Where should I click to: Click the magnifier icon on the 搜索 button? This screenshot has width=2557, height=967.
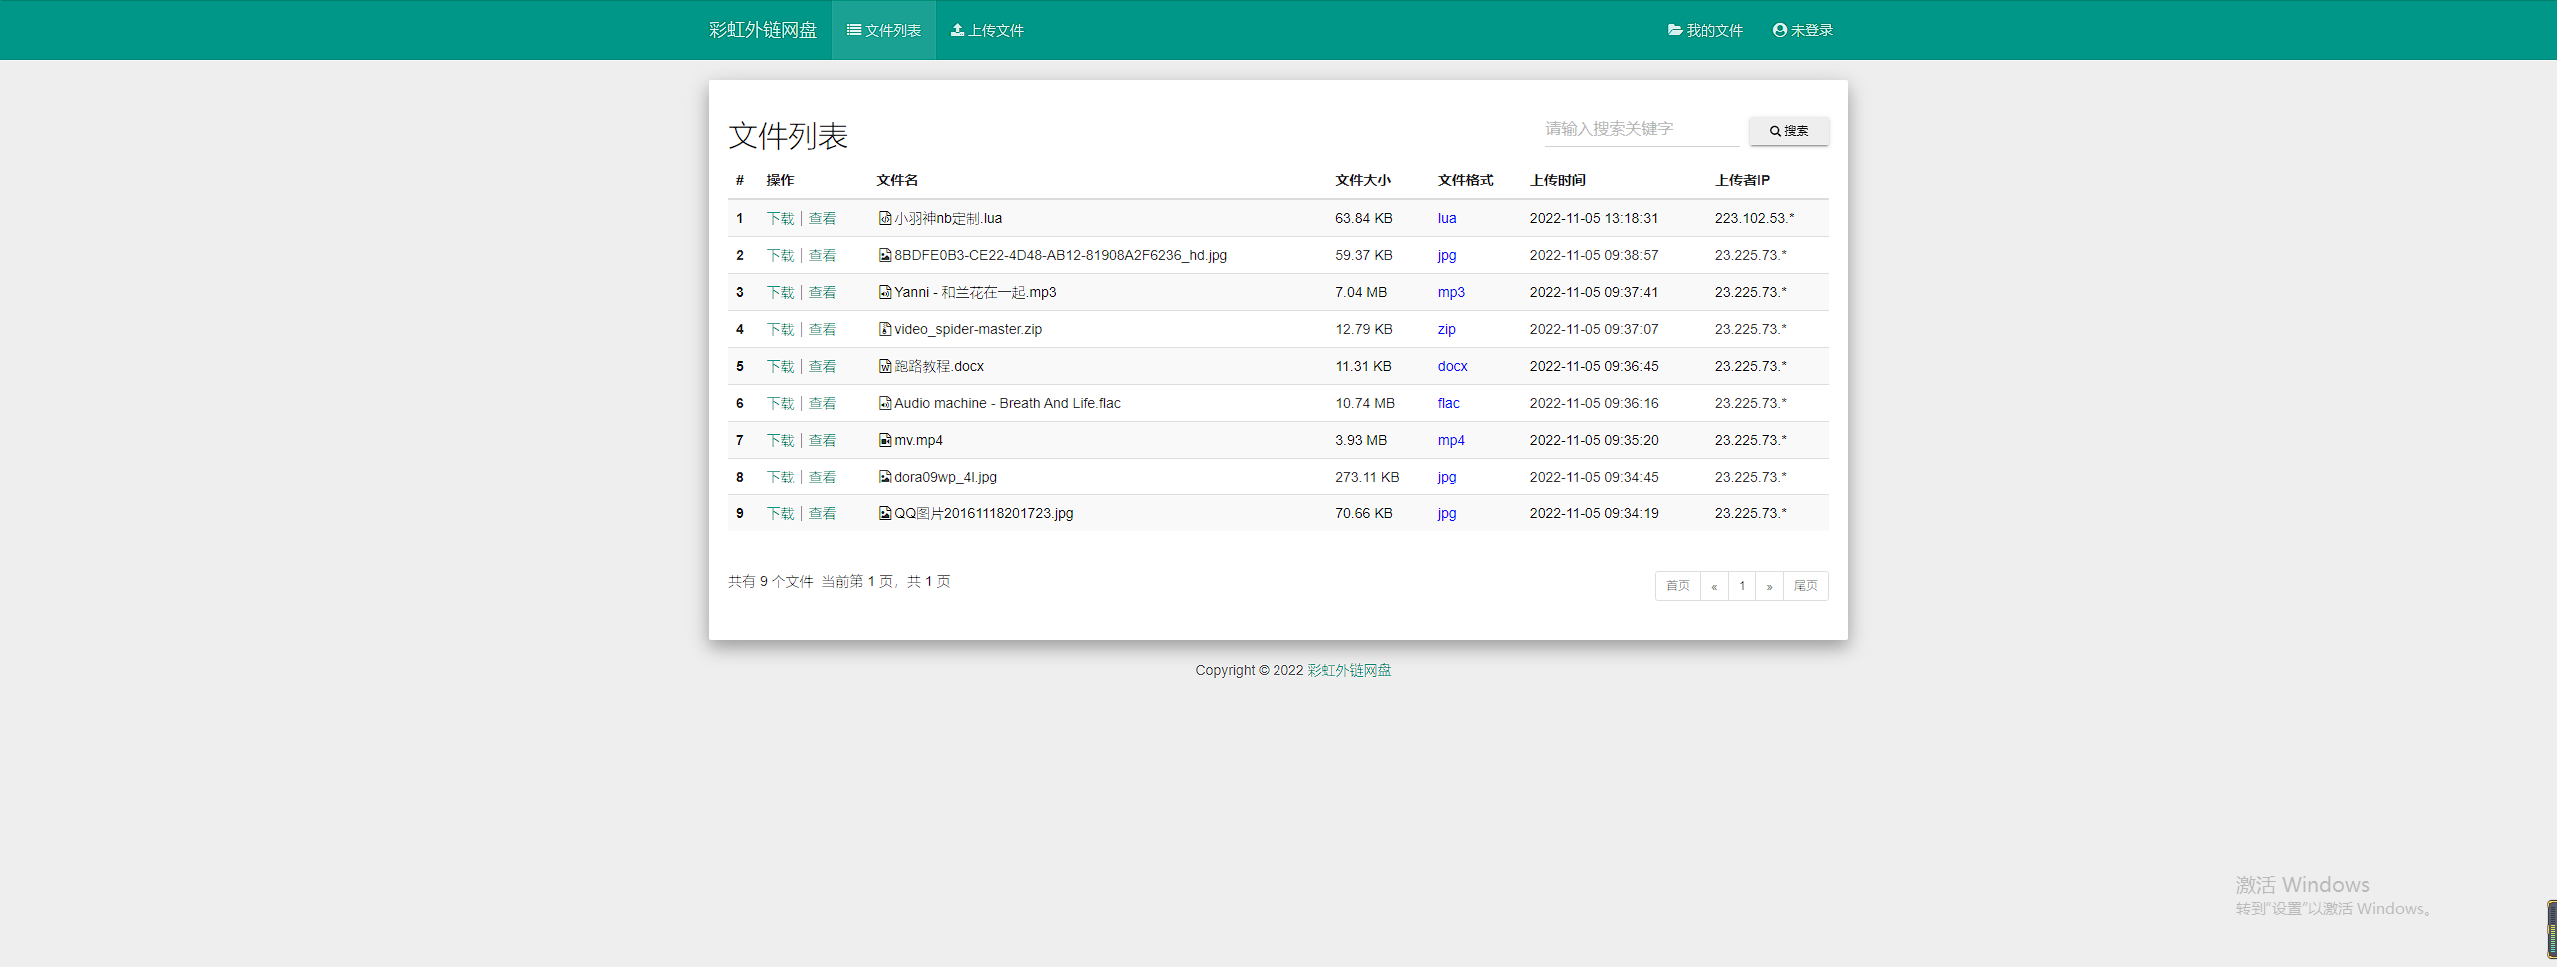point(1775,130)
